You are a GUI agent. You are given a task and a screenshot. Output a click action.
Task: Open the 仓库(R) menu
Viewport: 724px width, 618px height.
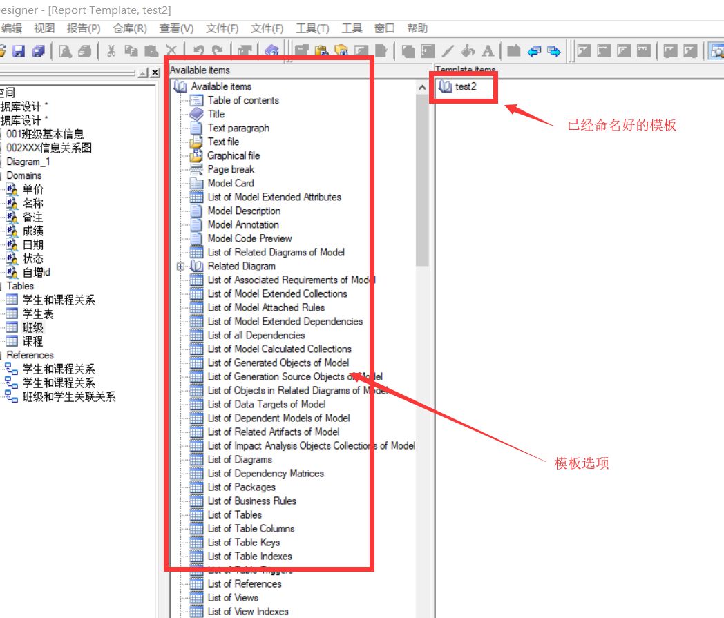[130, 28]
